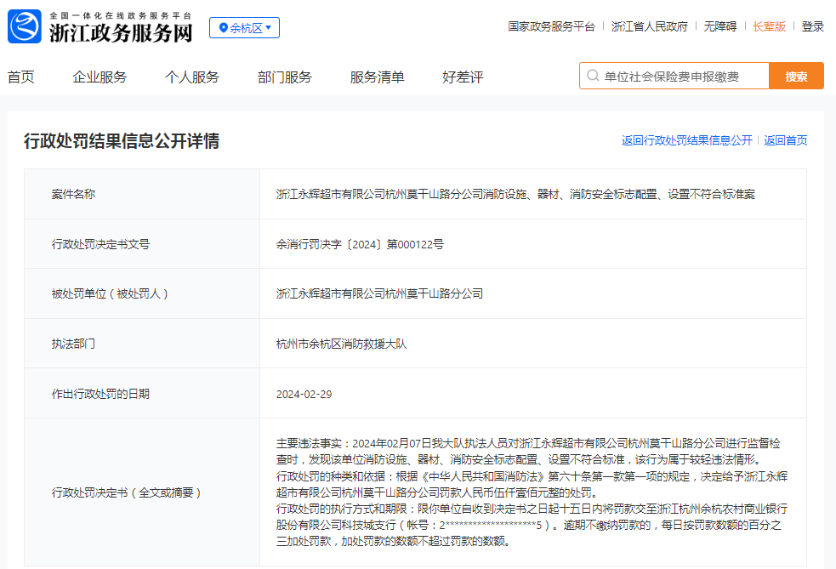Screen dimensions: 836x569
Task: Open the 浙江省人民政府 link
Action: coord(650,26)
